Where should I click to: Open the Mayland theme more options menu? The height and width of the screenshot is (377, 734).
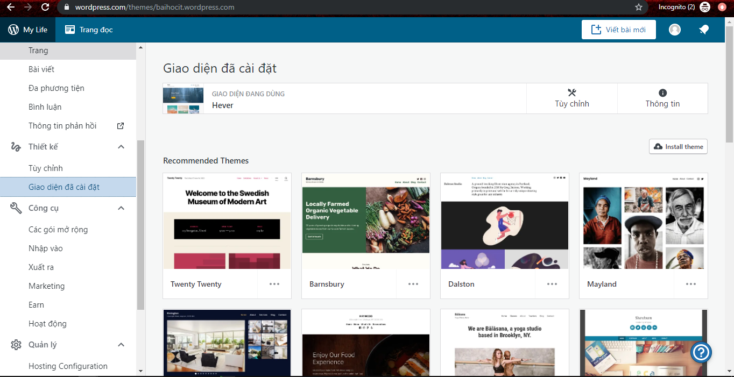pyautogui.click(x=691, y=284)
